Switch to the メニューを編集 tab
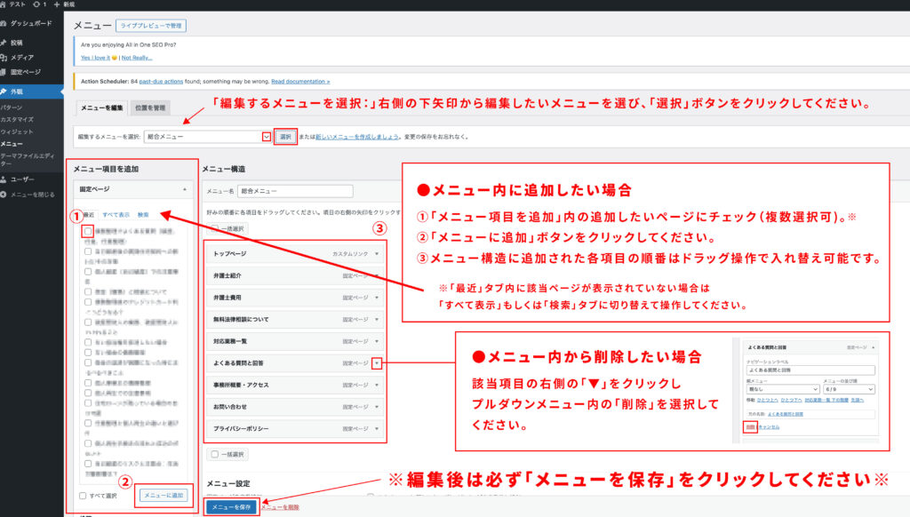 (101, 107)
